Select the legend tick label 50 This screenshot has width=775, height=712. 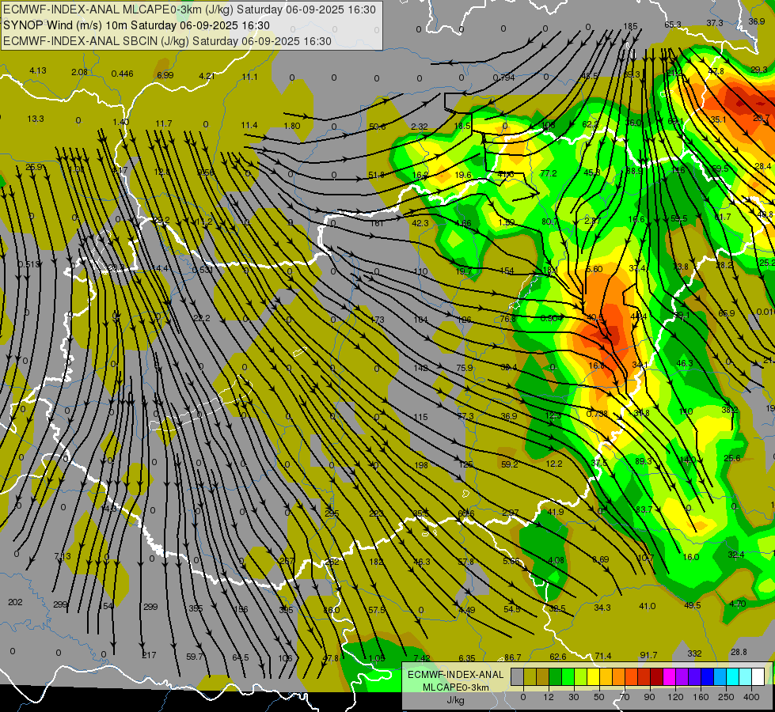coord(598,697)
